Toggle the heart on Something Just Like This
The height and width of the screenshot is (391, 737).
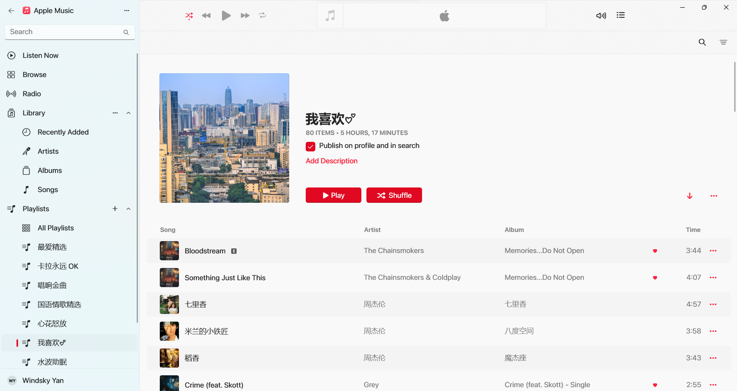pos(655,278)
